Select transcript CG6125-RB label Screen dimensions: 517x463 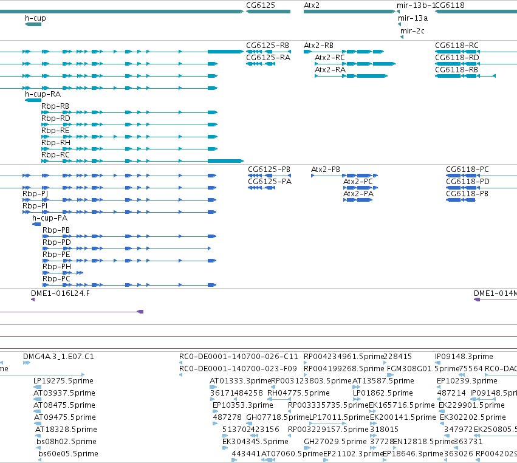point(268,46)
